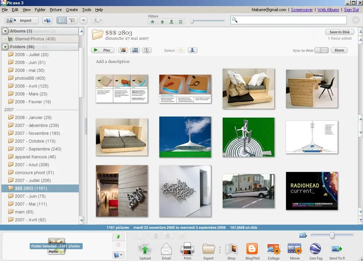Click the Send To fl icon
Screen dimensions: 363x261
point(337,249)
